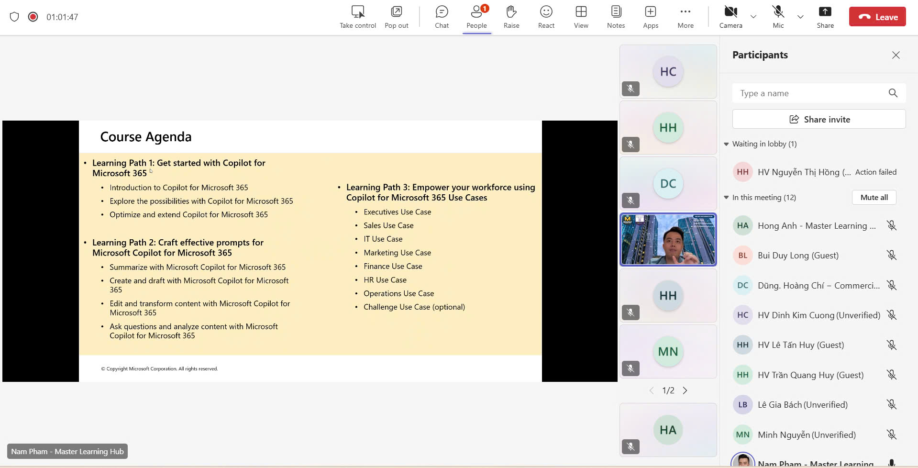Screen dimensions: 918x468
Task: Click the Course Agenda slide title
Action: [146, 137]
